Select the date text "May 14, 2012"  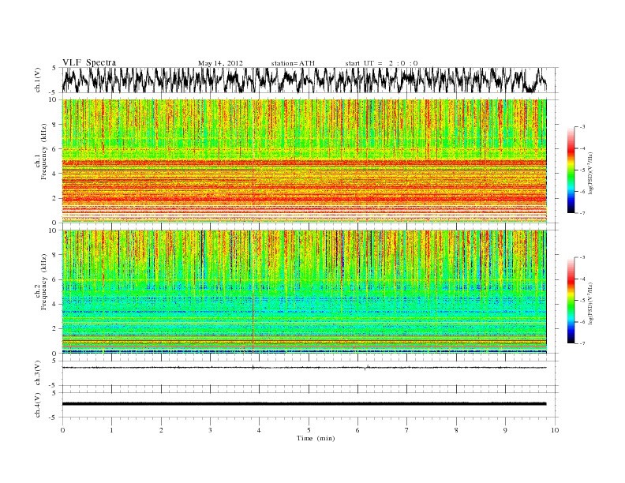(220, 63)
